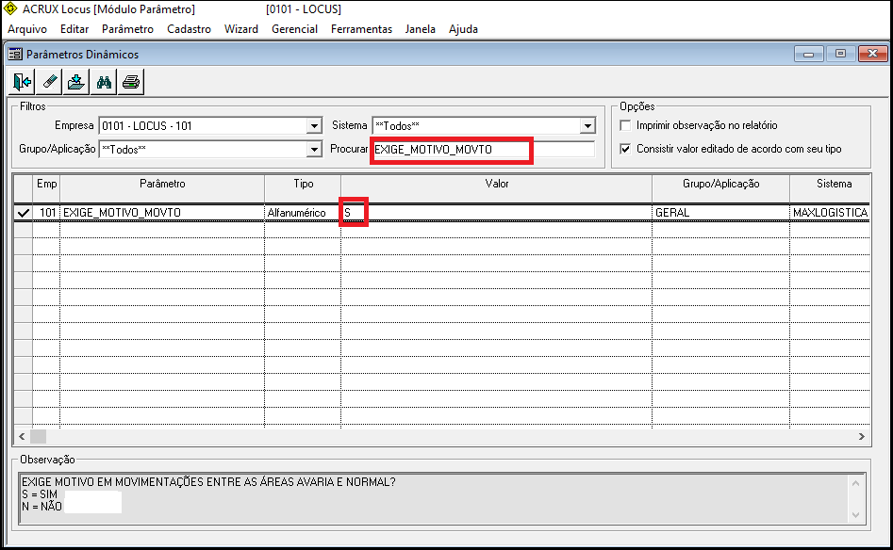
Task: Uncheck Consistir valor editado de acordo checkbox
Action: [624, 149]
